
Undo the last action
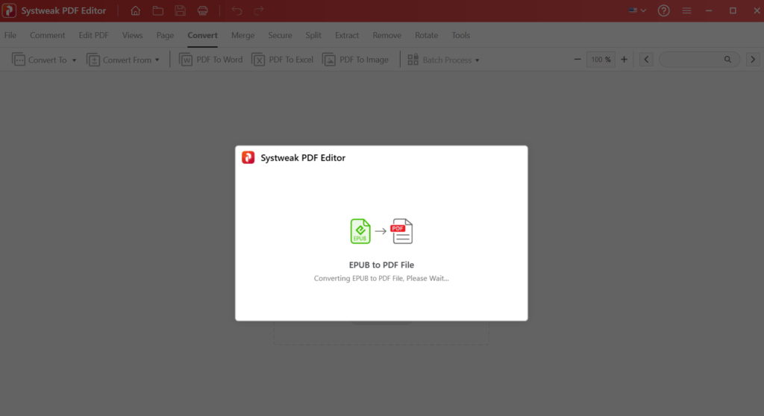237,10
